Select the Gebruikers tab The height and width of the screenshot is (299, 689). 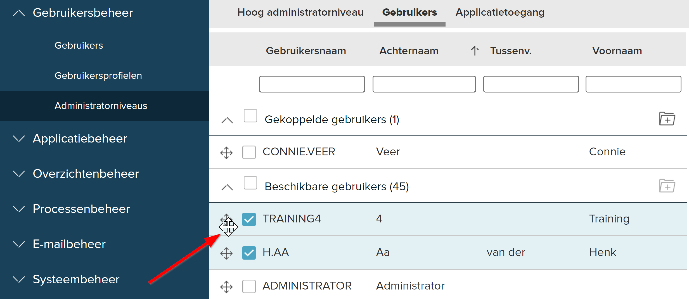pos(409,12)
